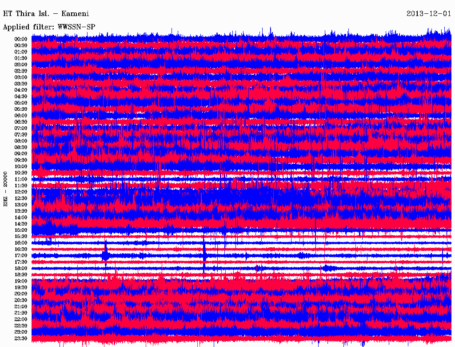Pick the 21:00 time label
This screenshot has width=455, height=347.
click(x=21, y=307)
